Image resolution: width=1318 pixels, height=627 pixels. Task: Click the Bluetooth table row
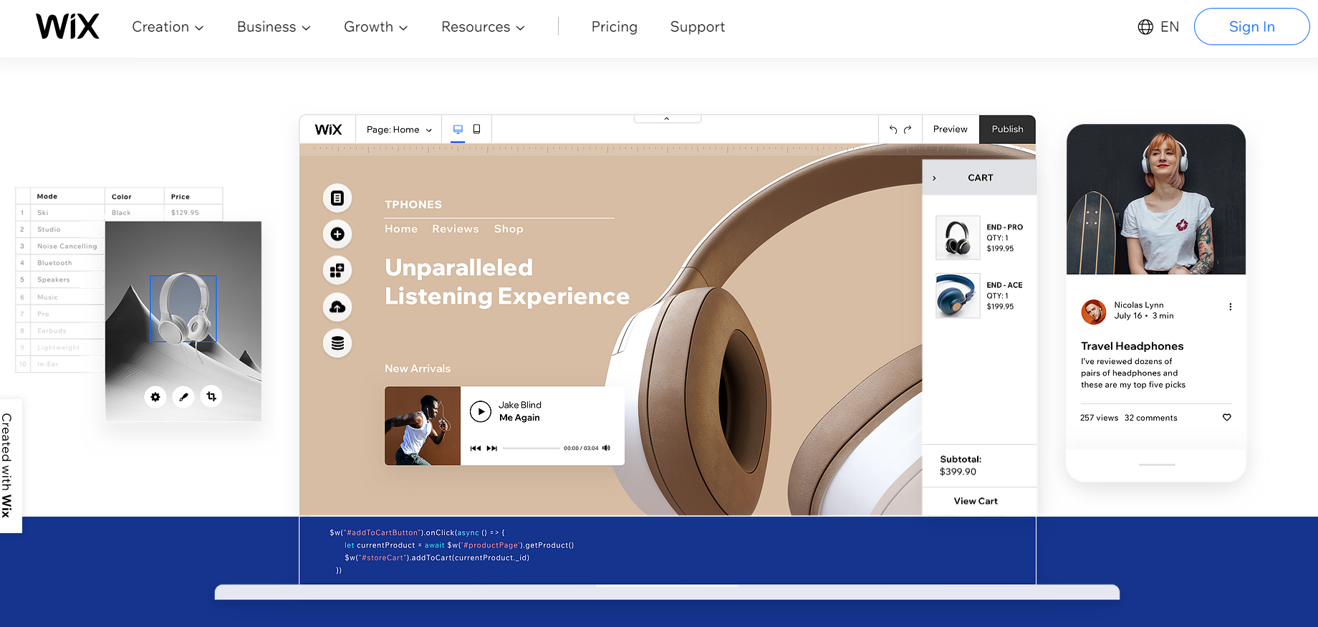61,263
